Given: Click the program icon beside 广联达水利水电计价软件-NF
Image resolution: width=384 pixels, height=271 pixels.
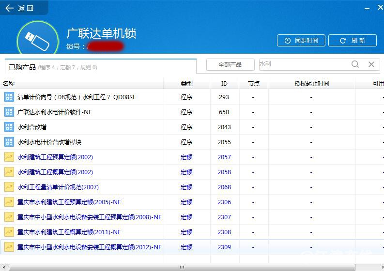Looking at the screenshot, I should 9,112.
